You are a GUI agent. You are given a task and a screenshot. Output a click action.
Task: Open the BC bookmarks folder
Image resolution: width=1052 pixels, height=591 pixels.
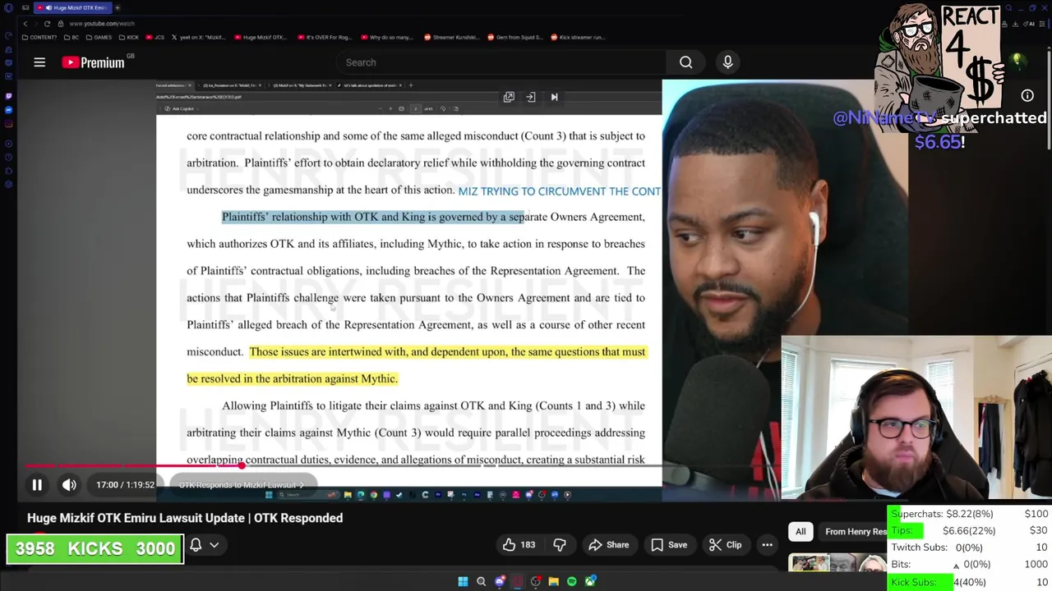(x=72, y=37)
